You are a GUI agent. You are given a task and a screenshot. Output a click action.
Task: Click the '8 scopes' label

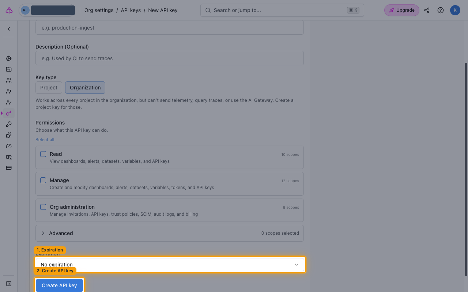(291, 207)
